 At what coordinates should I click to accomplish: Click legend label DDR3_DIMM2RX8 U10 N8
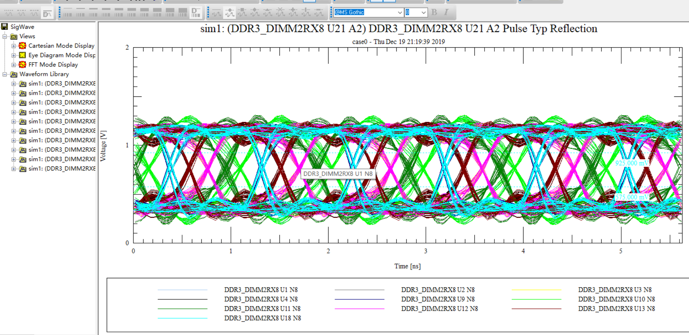616,299
